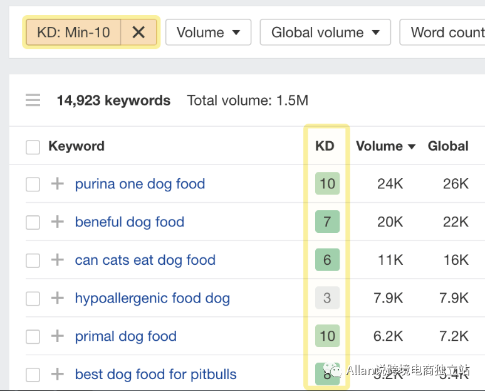This screenshot has height=391, width=485.
Task: Click the 11K volume for can cats eat
Action: point(390,260)
